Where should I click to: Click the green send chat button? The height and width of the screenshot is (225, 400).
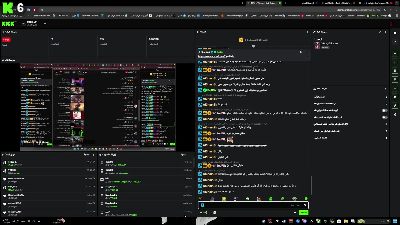[303, 212]
